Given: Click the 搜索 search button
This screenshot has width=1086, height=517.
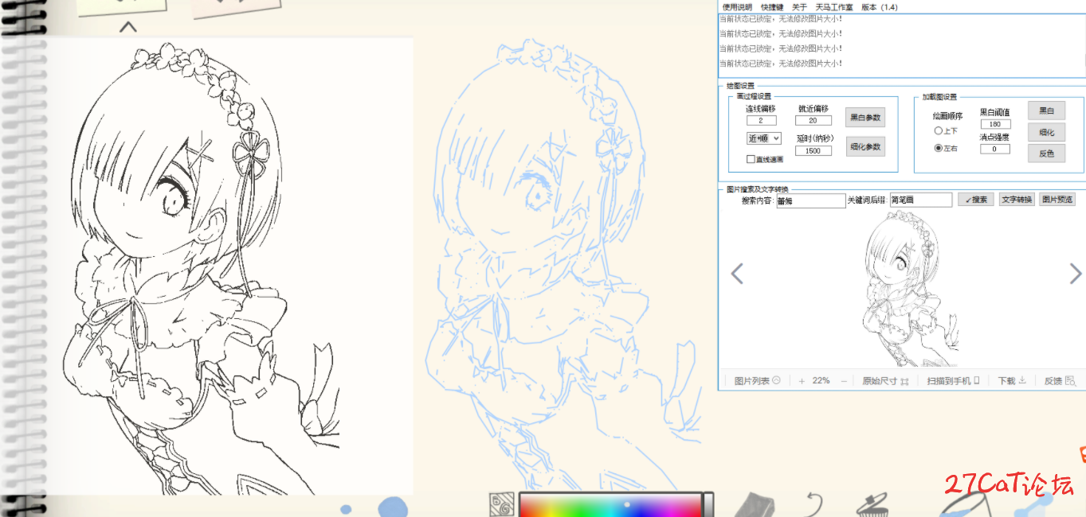Looking at the screenshot, I should pyautogui.click(x=975, y=200).
